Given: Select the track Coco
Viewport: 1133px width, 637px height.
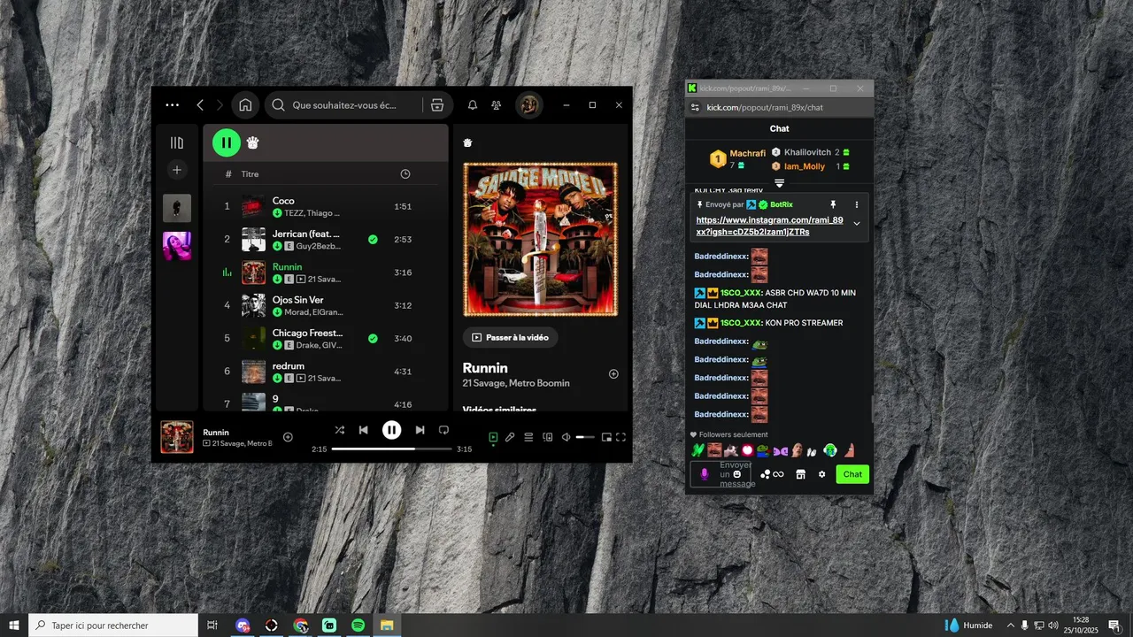Looking at the screenshot, I should [328, 206].
